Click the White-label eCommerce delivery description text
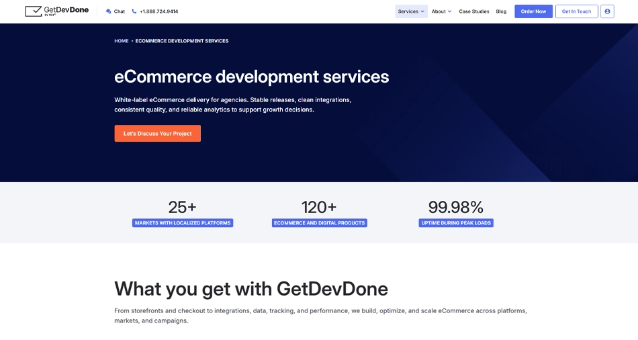Viewport: 638px width, 340px height. pos(233,105)
